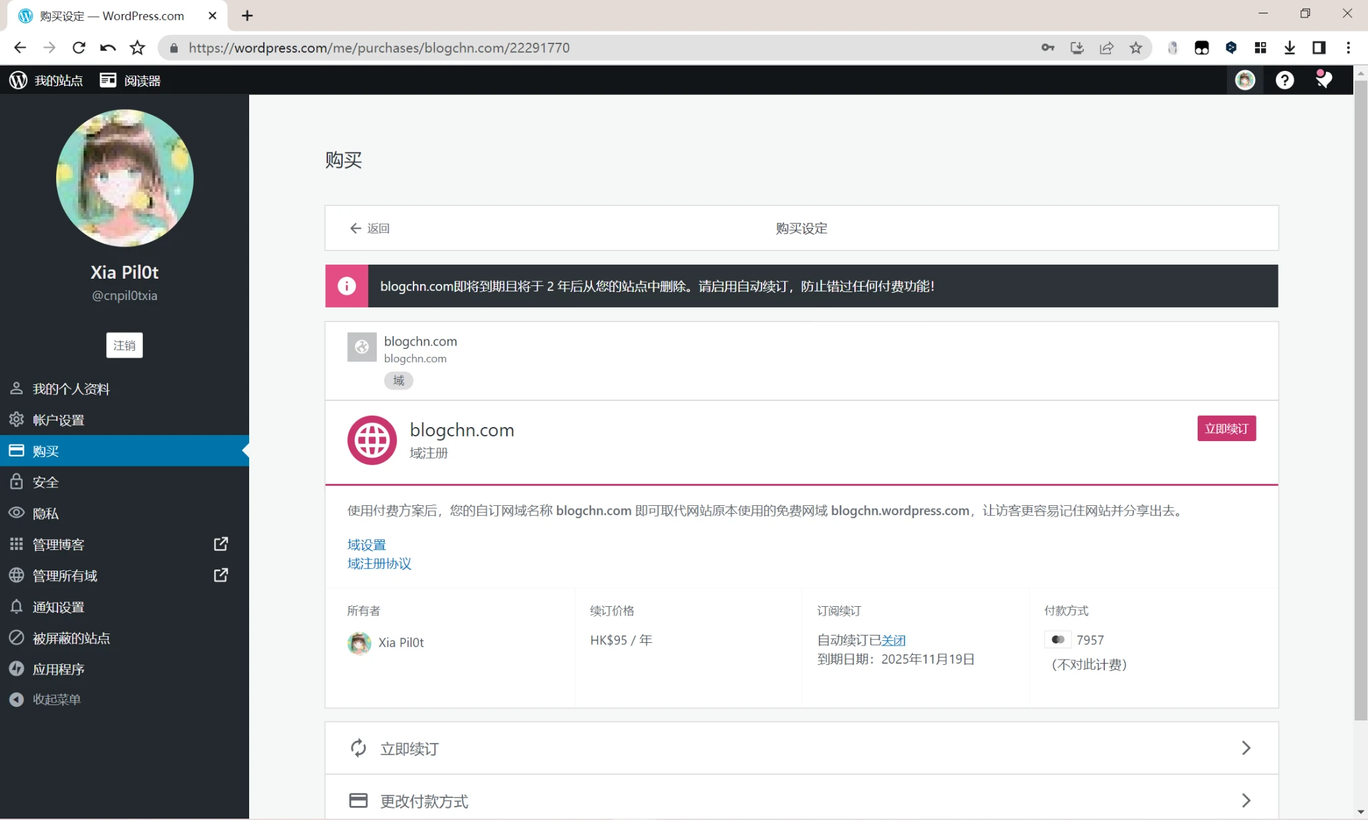Open the help question mark icon

pos(1284,80)
